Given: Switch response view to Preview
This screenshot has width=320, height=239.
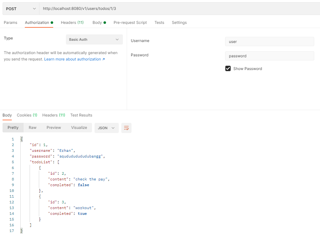Looking at the screenshot, I should click(53, 127).
